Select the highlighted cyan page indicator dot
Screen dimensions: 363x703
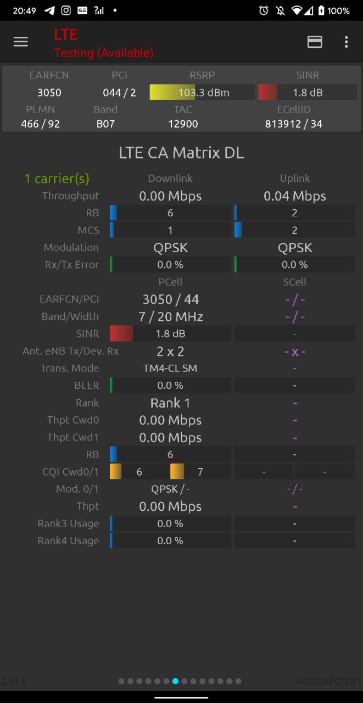175,681
